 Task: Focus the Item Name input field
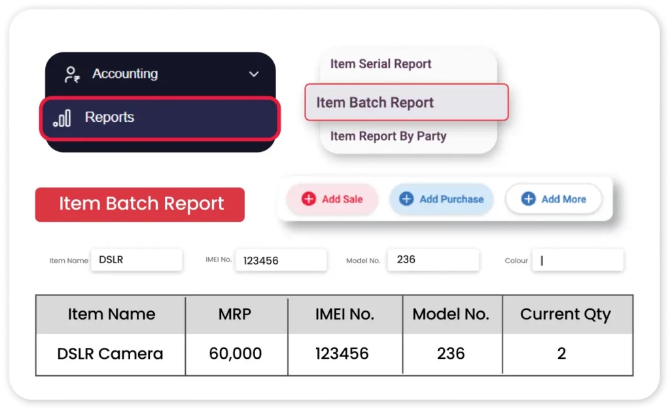(x=136, y=260)
